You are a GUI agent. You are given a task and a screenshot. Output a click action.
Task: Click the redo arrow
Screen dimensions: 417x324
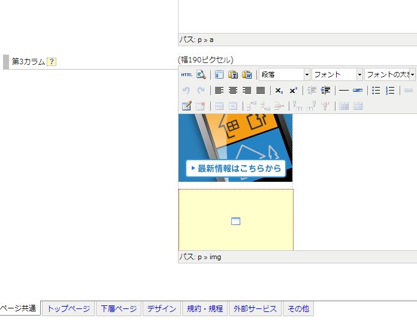[201, 91]
